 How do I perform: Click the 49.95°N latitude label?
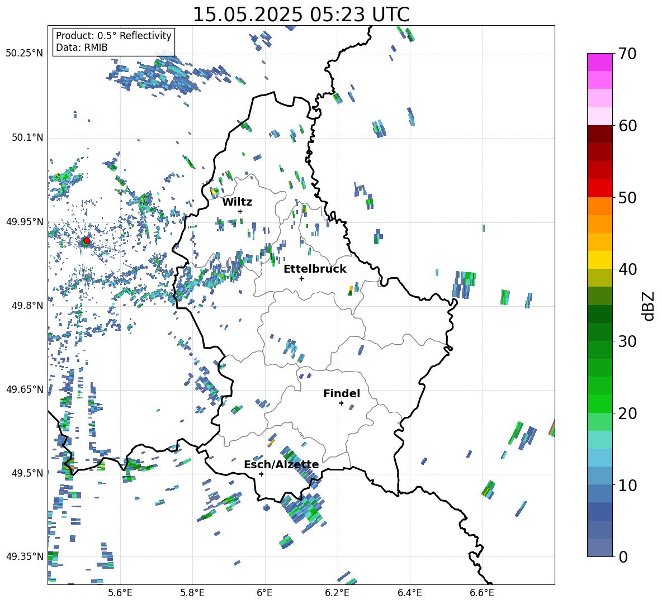tap(25, 221)
